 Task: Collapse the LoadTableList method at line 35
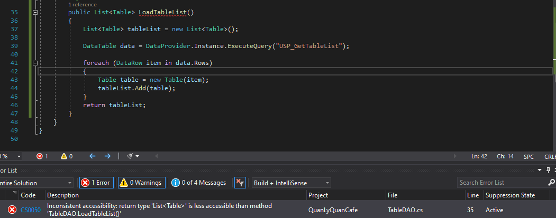click(x=35, y=12)
